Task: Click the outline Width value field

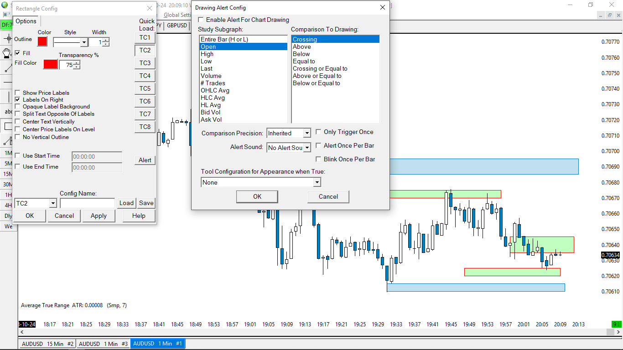Action: [x=96, y=42]
